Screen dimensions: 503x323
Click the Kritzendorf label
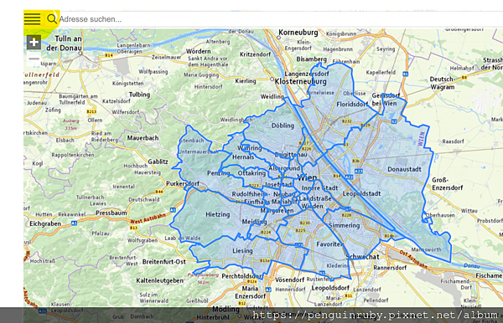point(256,54)
